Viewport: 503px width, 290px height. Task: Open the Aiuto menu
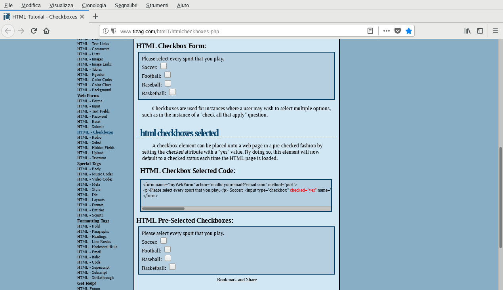pyautogui.click(x=183, y=5)
